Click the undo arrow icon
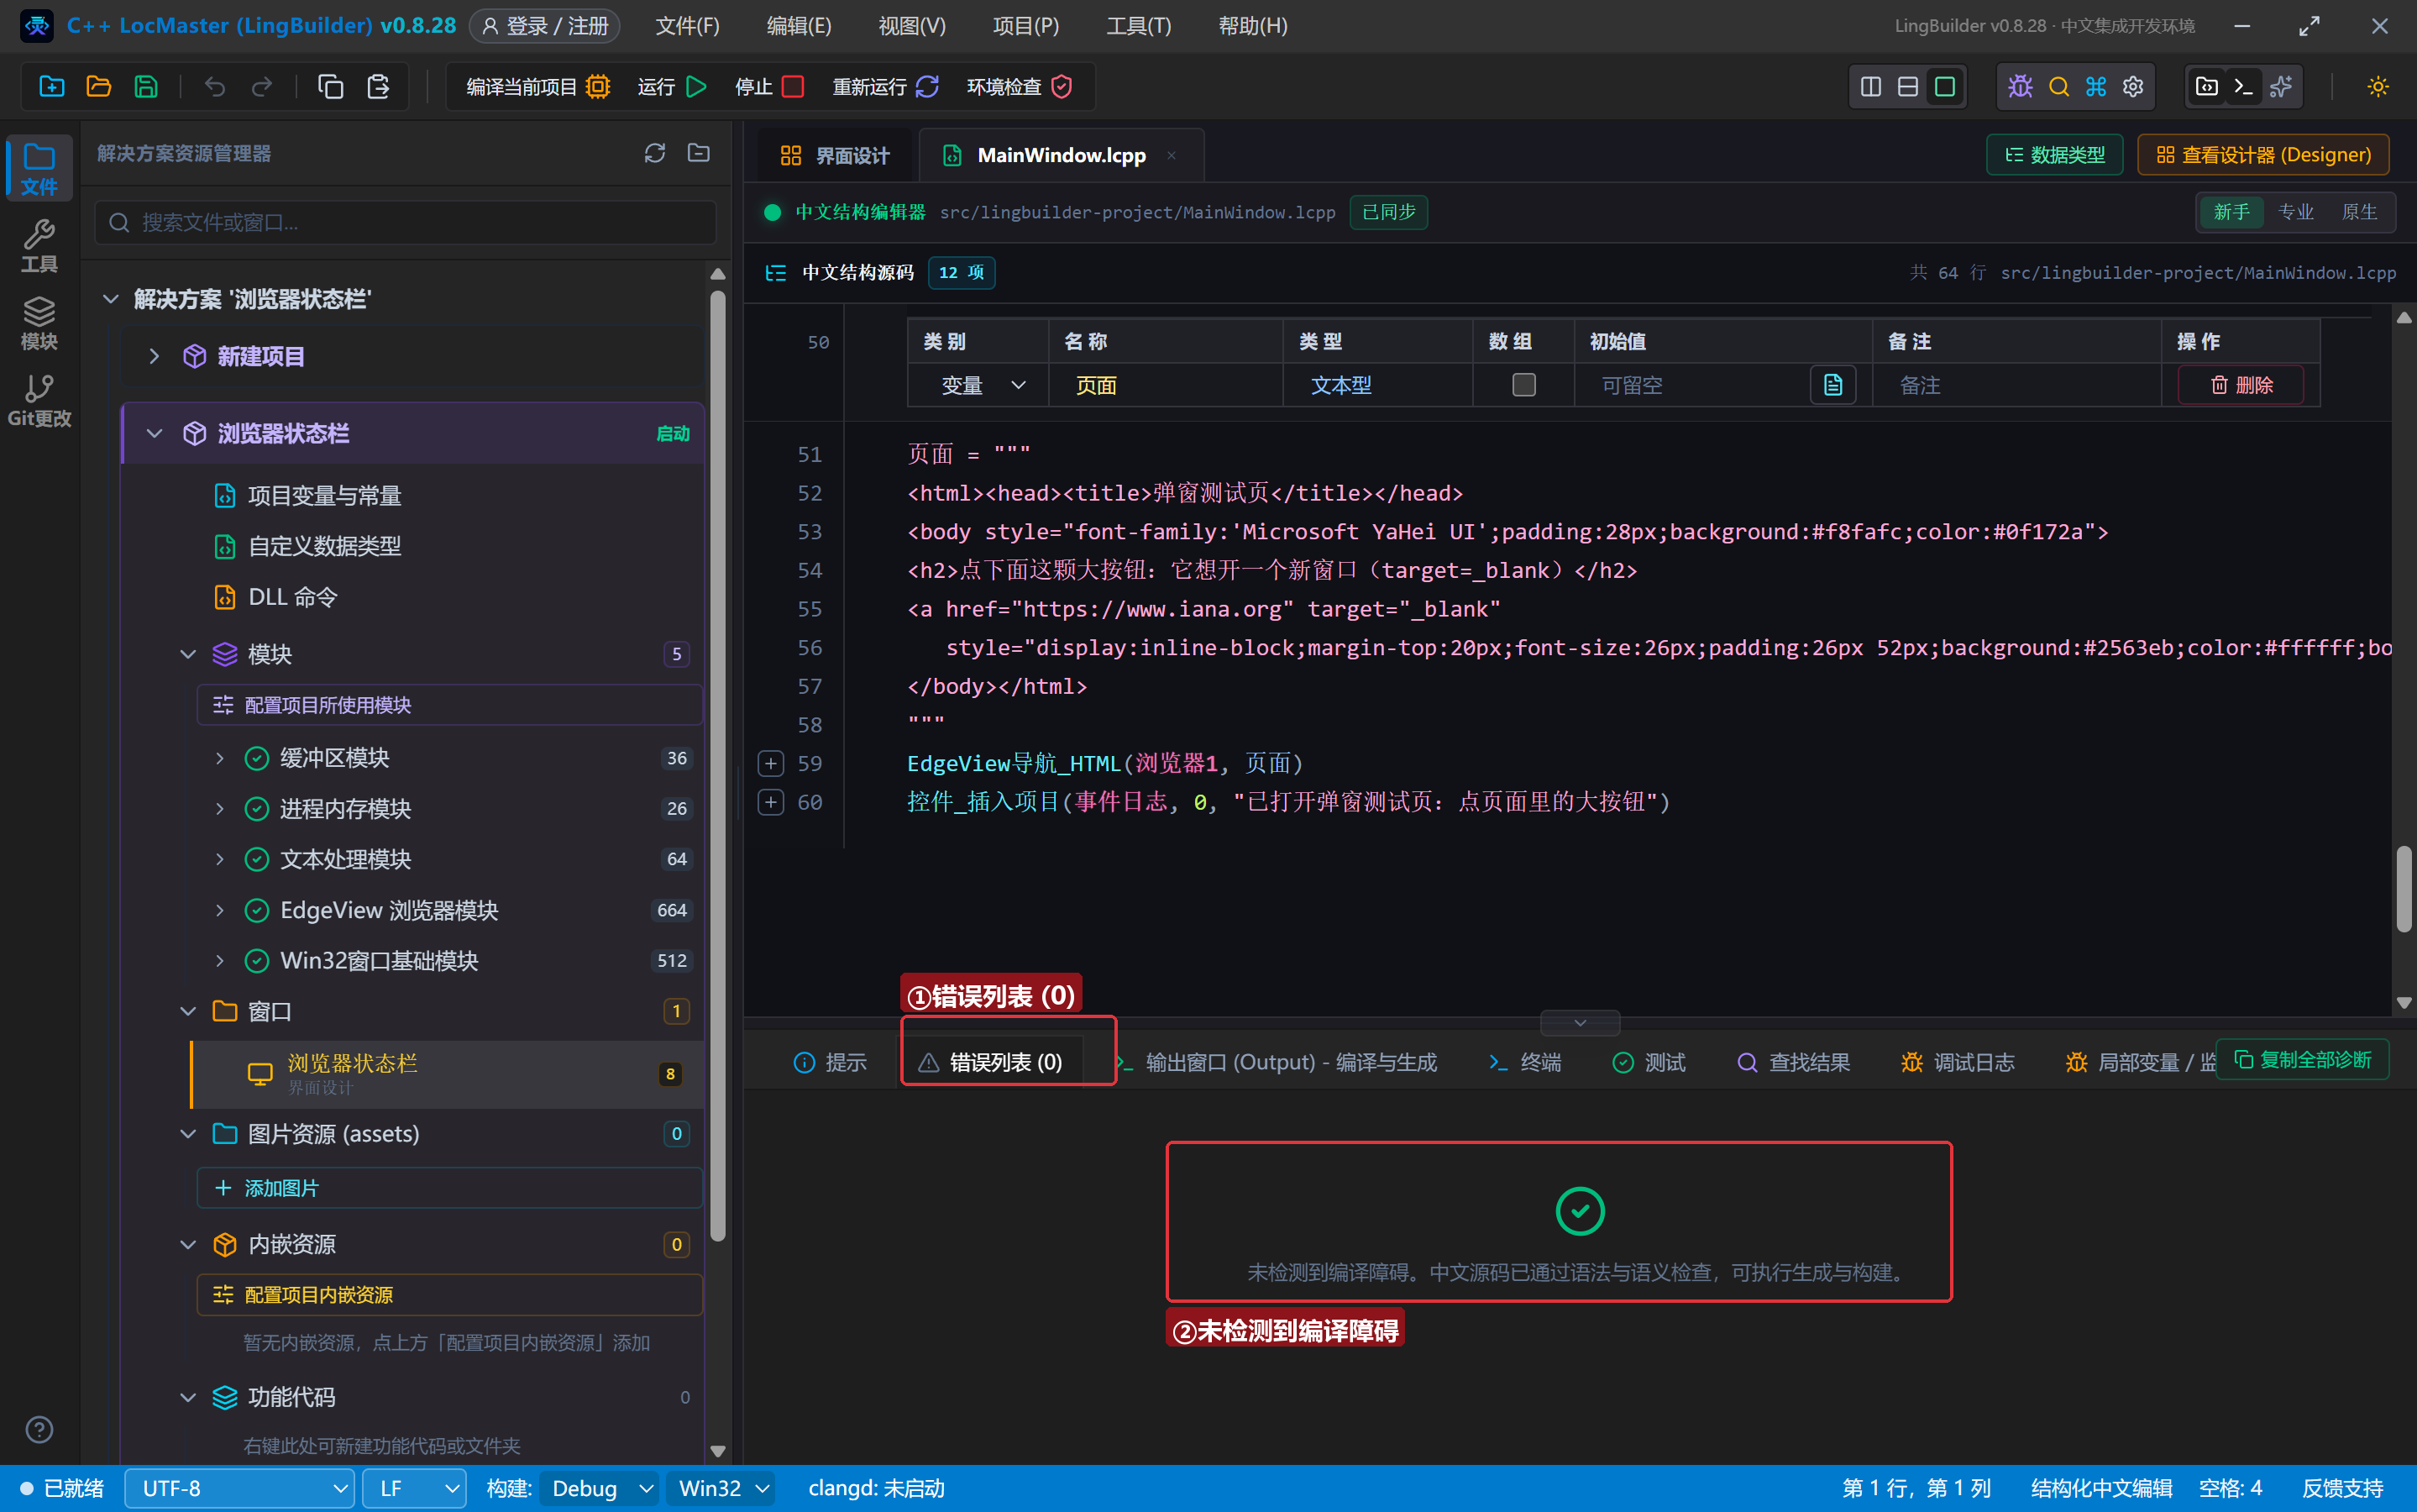 pos(215,87)
